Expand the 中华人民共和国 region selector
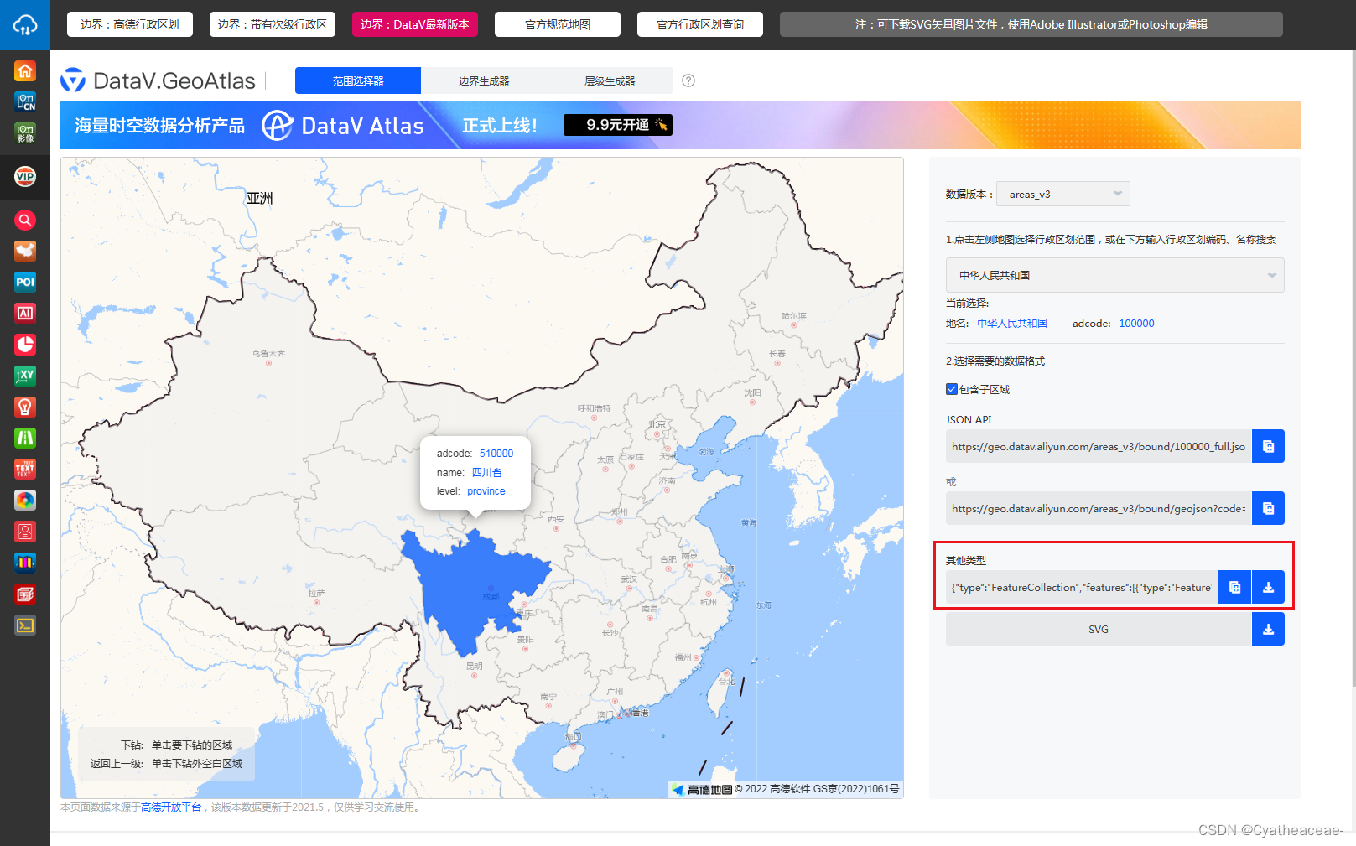The height and width of the screenshot is (846, 1356). click(x=1115, y=275)
